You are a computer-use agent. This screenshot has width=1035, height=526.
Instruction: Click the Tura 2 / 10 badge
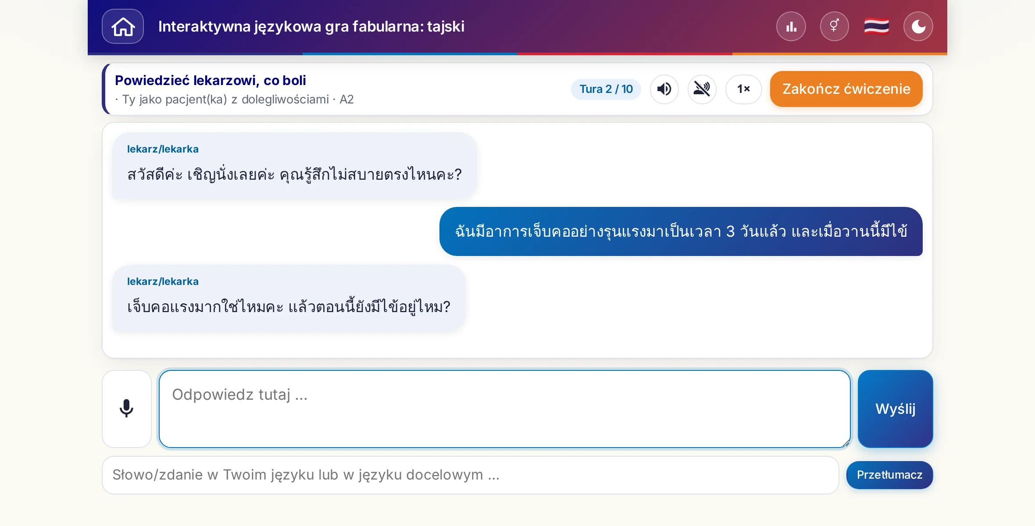tap(606, 89)
